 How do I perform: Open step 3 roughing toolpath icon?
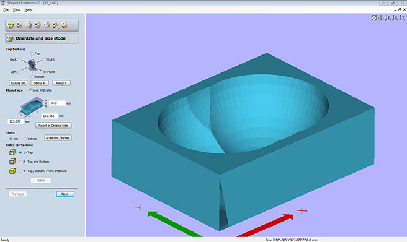click(x=29, y=25)
